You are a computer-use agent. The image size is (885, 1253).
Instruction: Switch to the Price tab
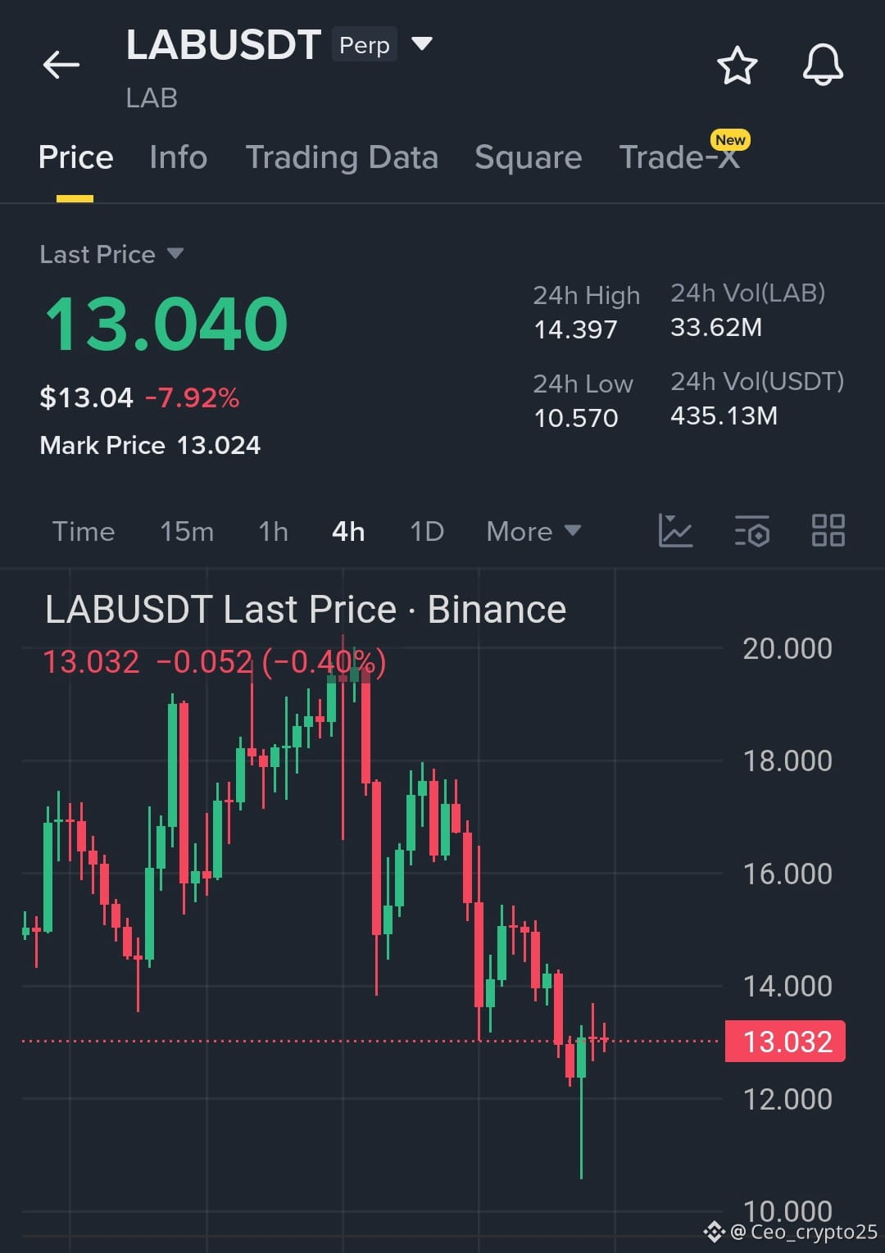tap(75, 157)
